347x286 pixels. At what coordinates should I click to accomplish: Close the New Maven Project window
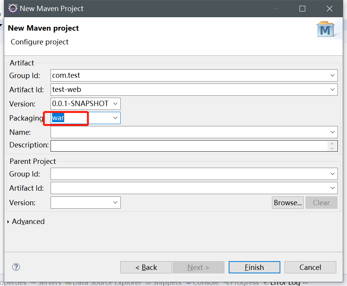tap(329, 9)
